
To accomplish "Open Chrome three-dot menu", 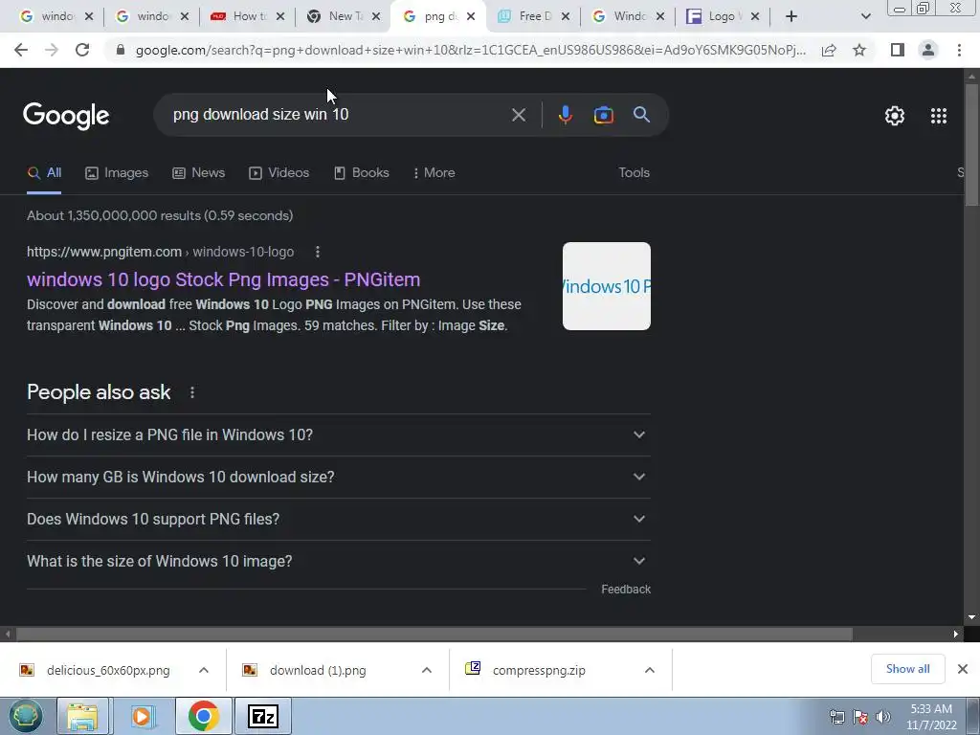I will tap(959, 50).
